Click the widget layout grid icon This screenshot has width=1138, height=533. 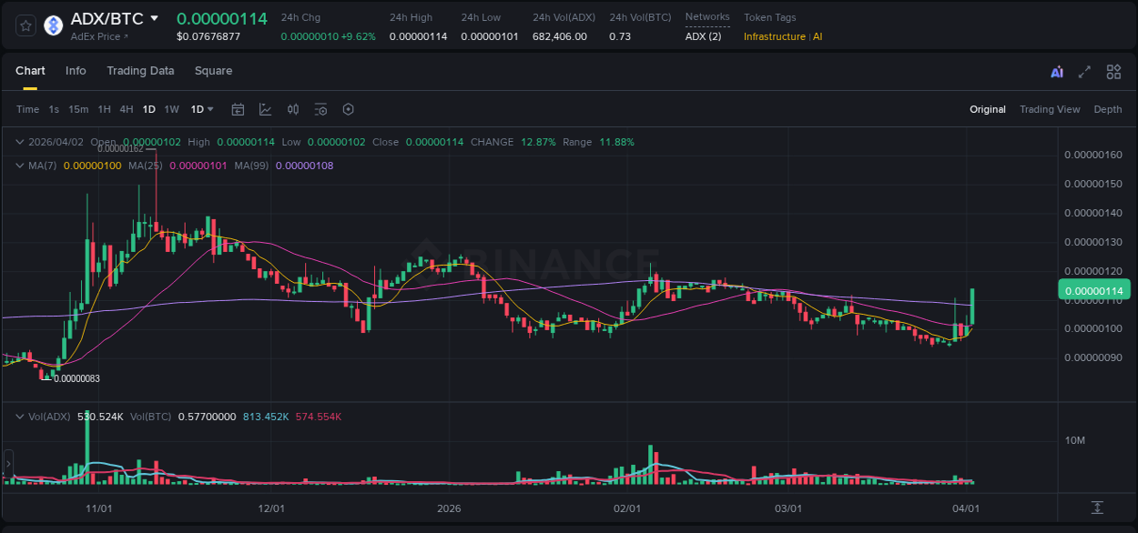pyautogui.click(x=1113, y=71)
